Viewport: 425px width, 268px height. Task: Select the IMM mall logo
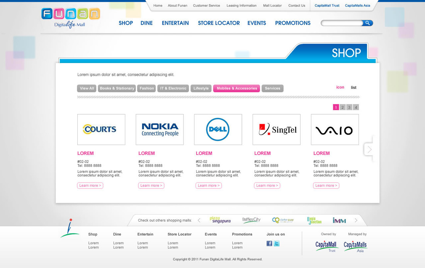(x=339, y=221)
